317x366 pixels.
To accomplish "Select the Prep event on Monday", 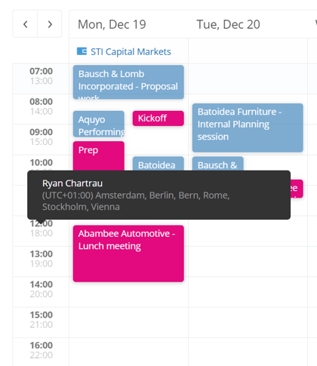I will point(99,156).
